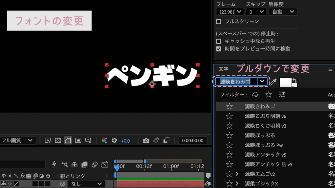335x188 pixels.
Task: Filter fonts by Adobe Fonts cloud icon
Action: click(255, 95)
